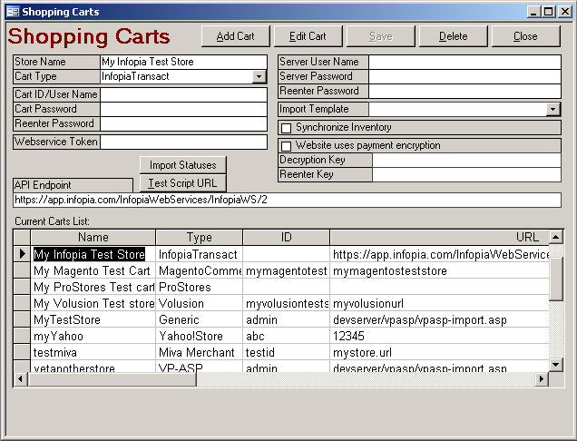The image size is (577, 441).
Task: Select row selector for testmiva
Action: [x=22, y=352]
